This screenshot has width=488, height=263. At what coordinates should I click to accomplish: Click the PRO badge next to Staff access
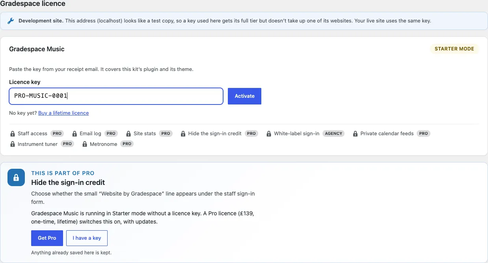[x=57, y=134]
